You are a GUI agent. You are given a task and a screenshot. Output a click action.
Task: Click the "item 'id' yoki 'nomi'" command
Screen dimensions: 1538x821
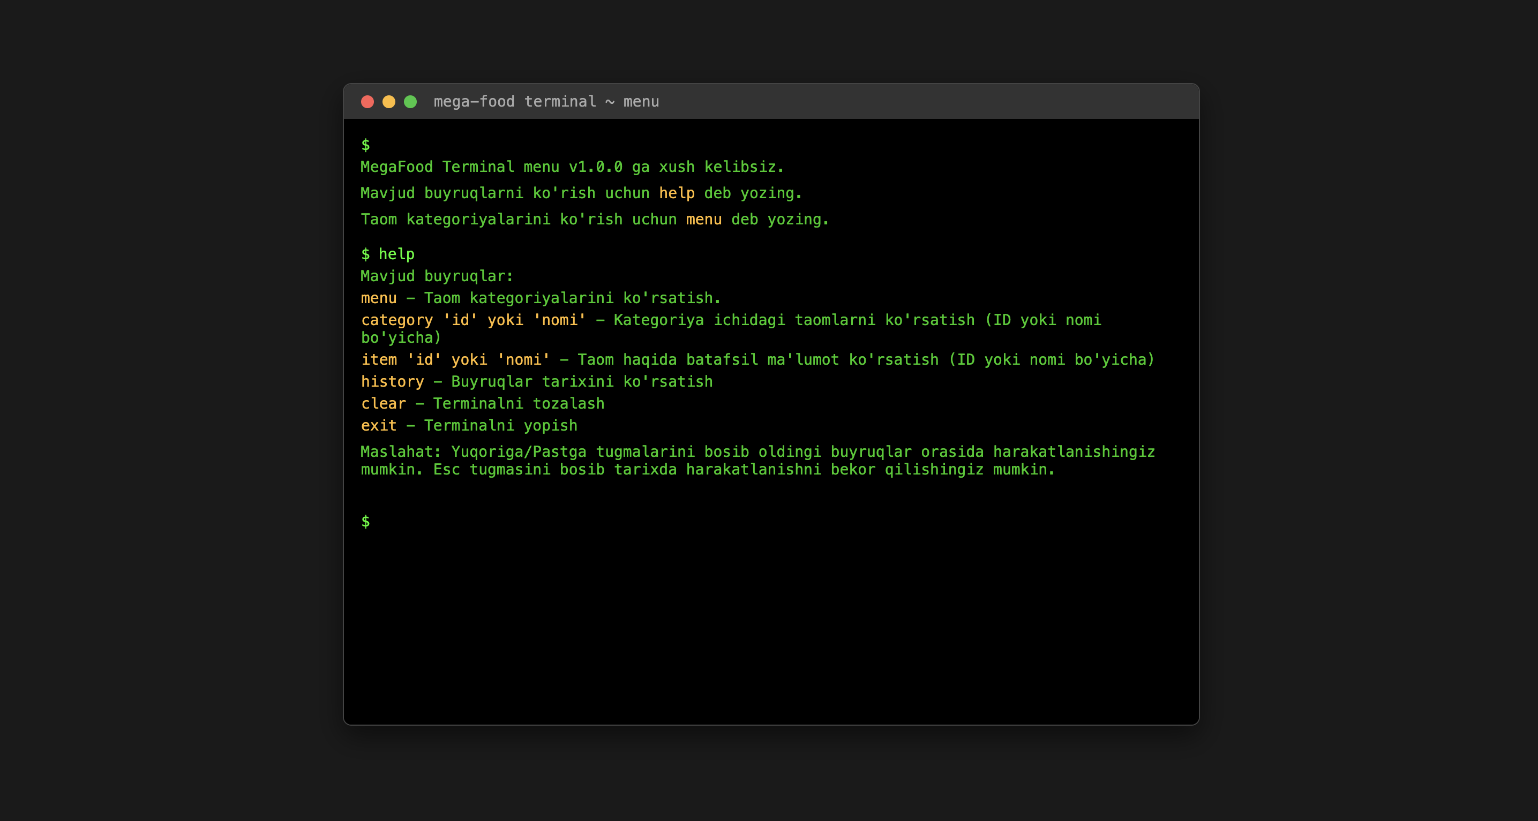[455, 359]
